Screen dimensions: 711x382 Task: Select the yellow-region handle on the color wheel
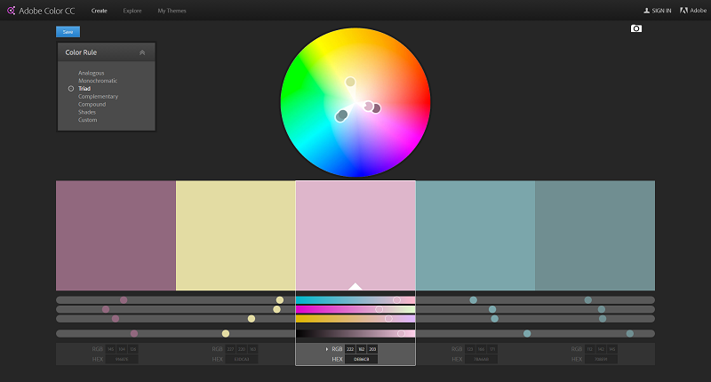[350, 82]
